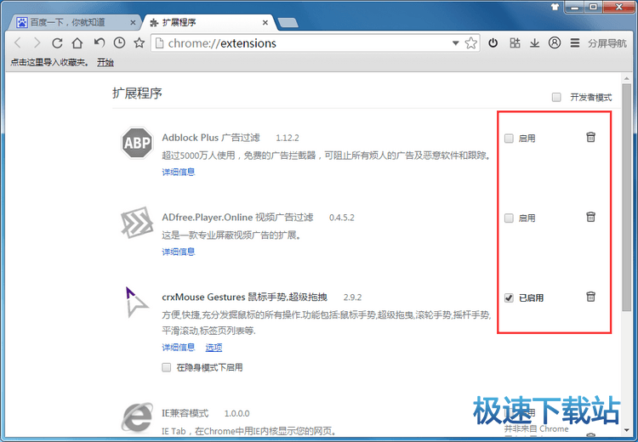Go forward with the forward arrow
638x442 pixels.
pos(37,42)
